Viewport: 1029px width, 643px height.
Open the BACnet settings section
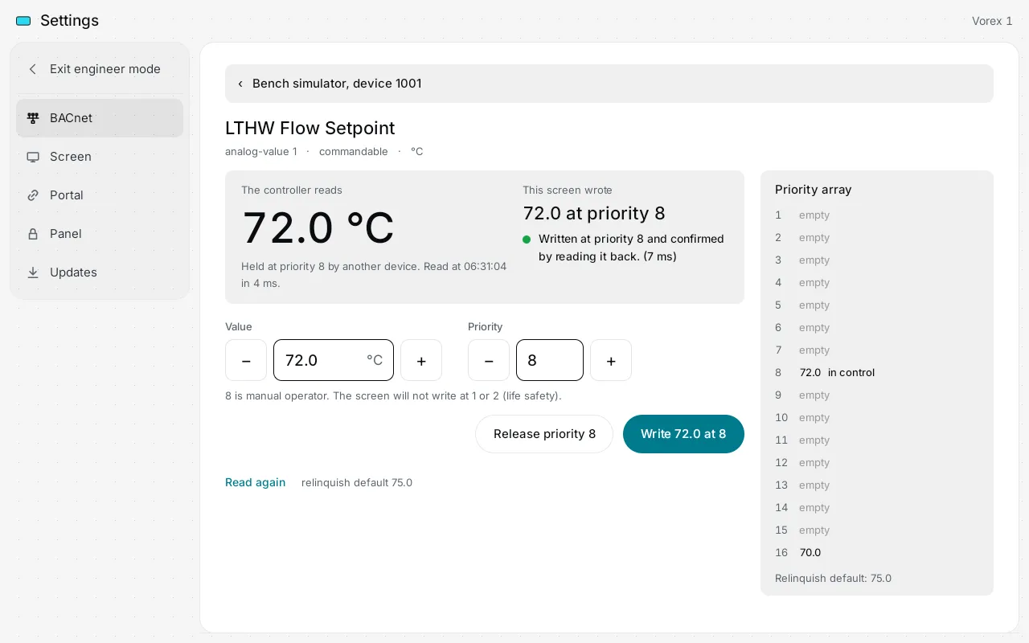[100, 118]
